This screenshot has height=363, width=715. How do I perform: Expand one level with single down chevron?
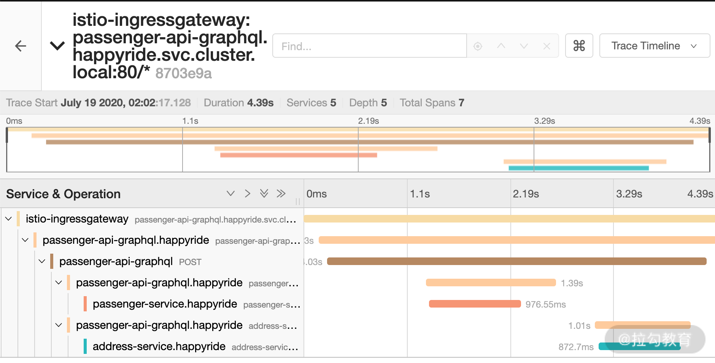tap(230, 194)
